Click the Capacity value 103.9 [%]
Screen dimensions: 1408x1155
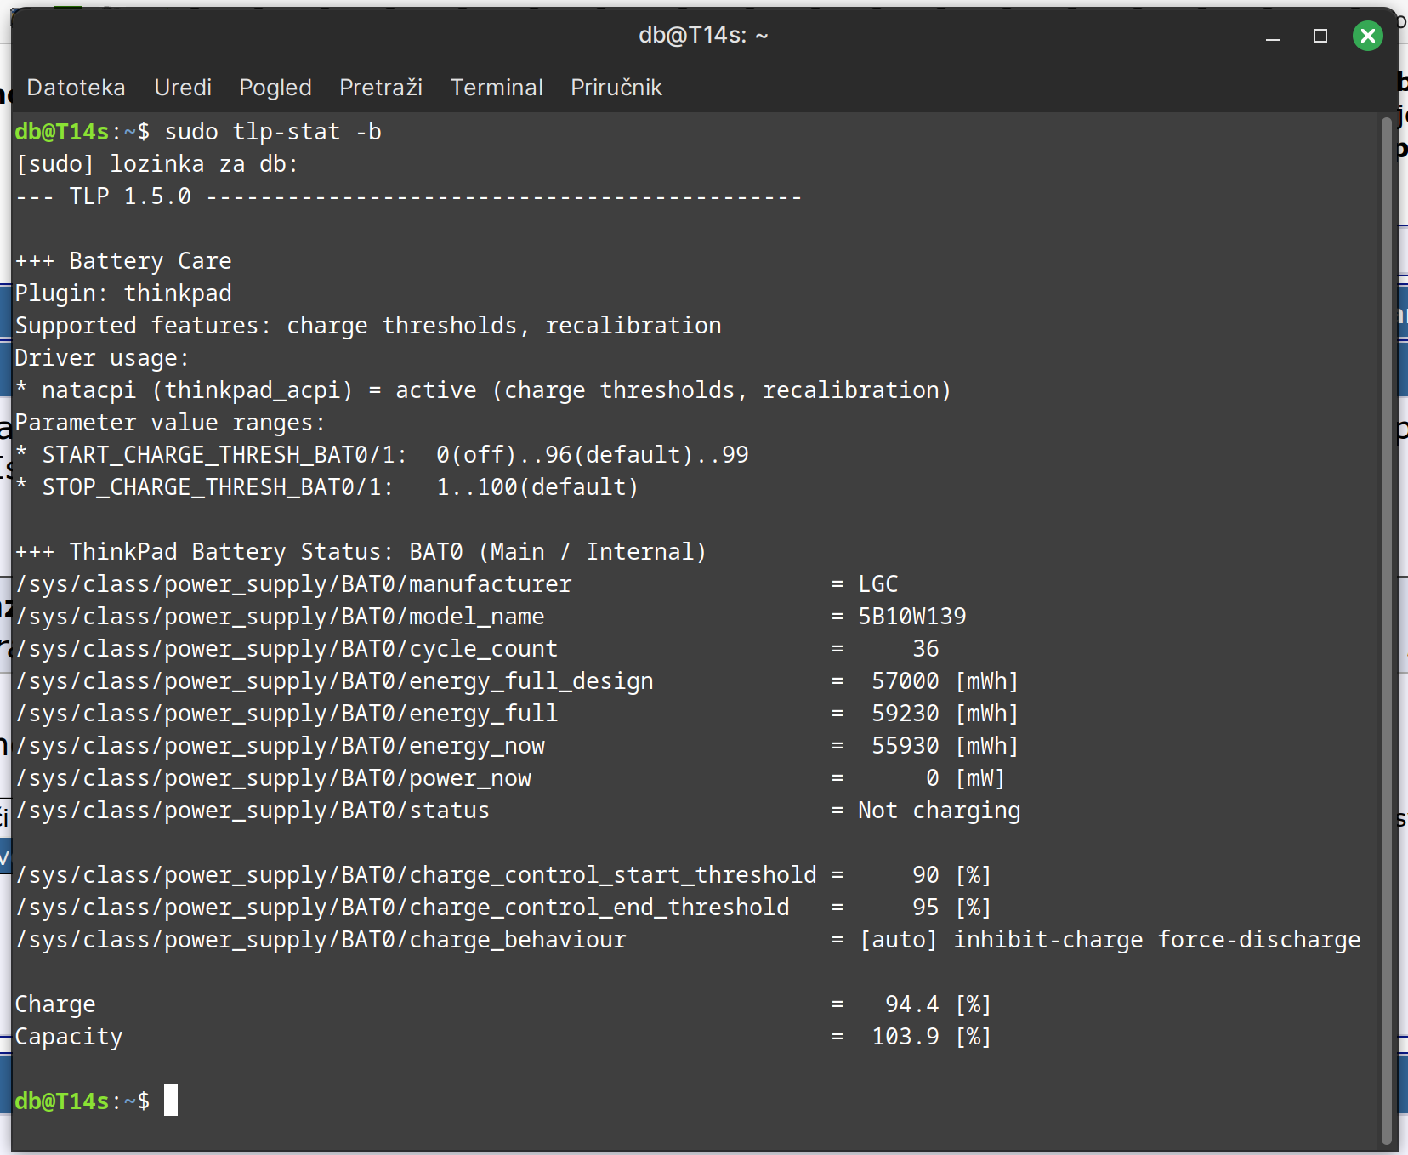click(932, 1037)
